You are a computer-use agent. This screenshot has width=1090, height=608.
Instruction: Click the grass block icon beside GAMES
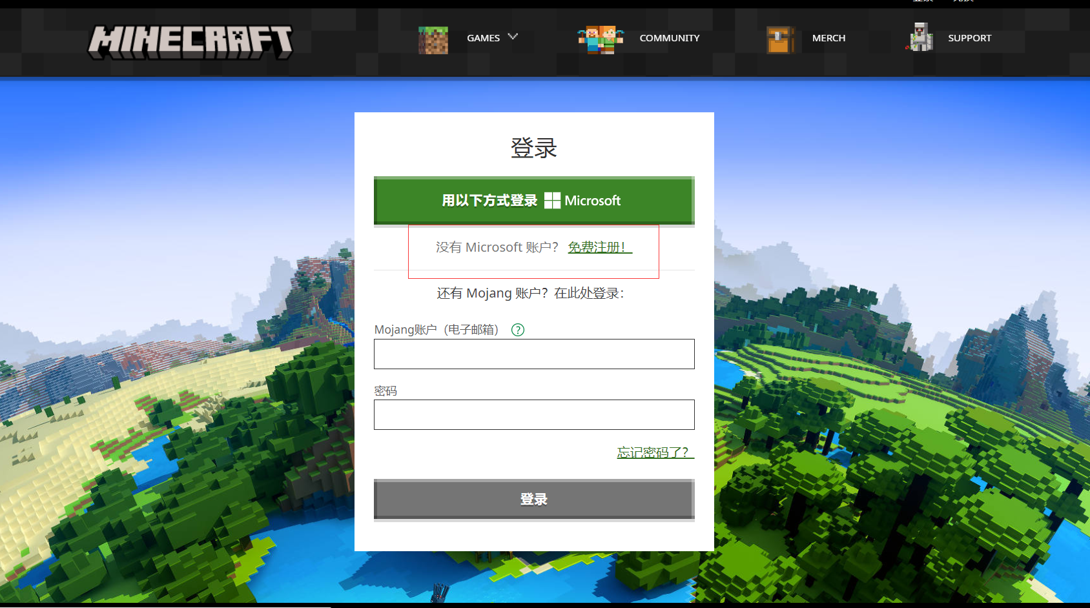433,40
